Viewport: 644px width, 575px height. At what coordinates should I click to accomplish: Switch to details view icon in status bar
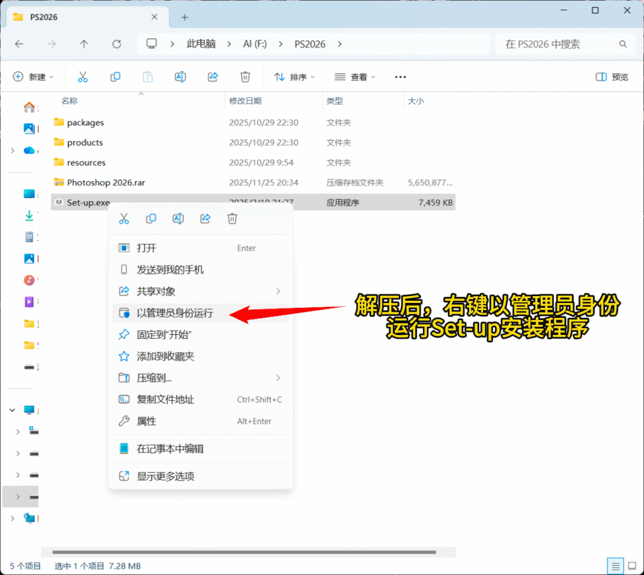(616, 566)
